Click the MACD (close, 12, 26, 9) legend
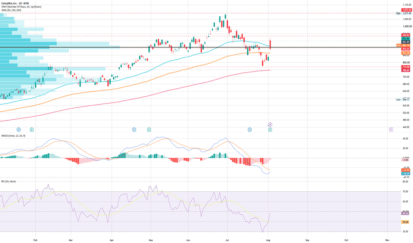Viewport: 413px width, 243px height. tap(13, 136)
